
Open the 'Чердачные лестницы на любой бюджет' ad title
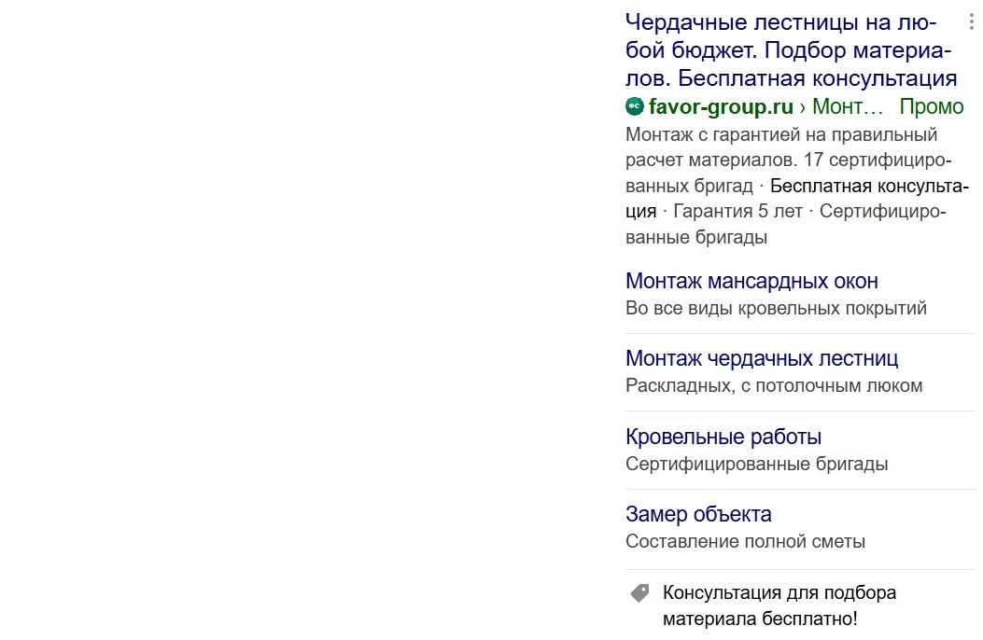coord(792,50)
